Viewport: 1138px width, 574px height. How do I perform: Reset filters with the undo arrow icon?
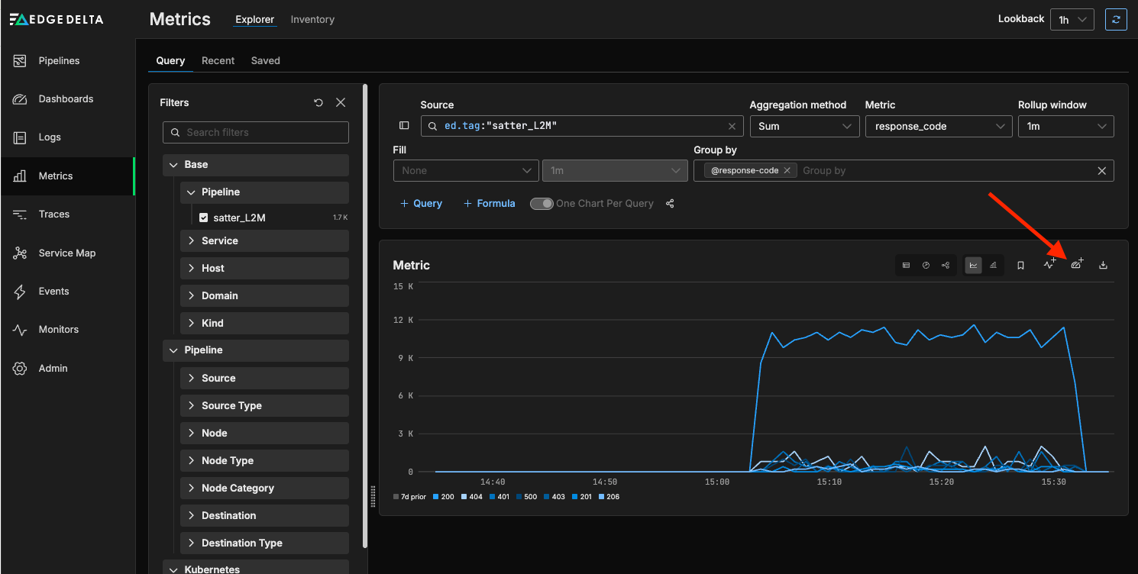point(318,102)
